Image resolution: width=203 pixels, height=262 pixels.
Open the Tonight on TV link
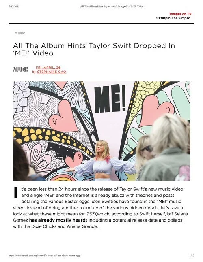pos(180,14)
